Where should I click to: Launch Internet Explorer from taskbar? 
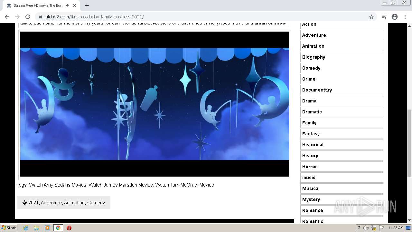pos(25,228)
